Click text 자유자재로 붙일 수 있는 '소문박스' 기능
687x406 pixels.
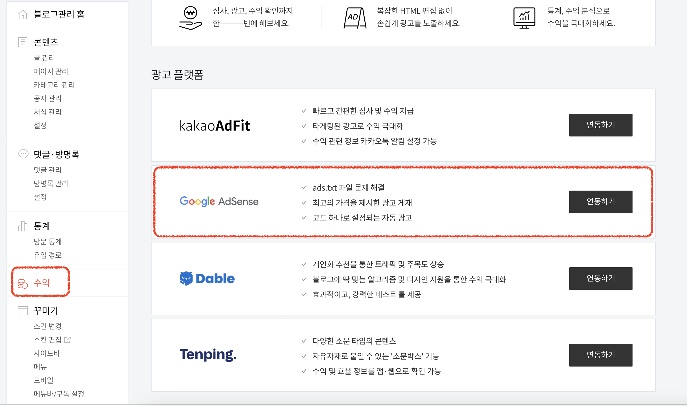(376, 356)
